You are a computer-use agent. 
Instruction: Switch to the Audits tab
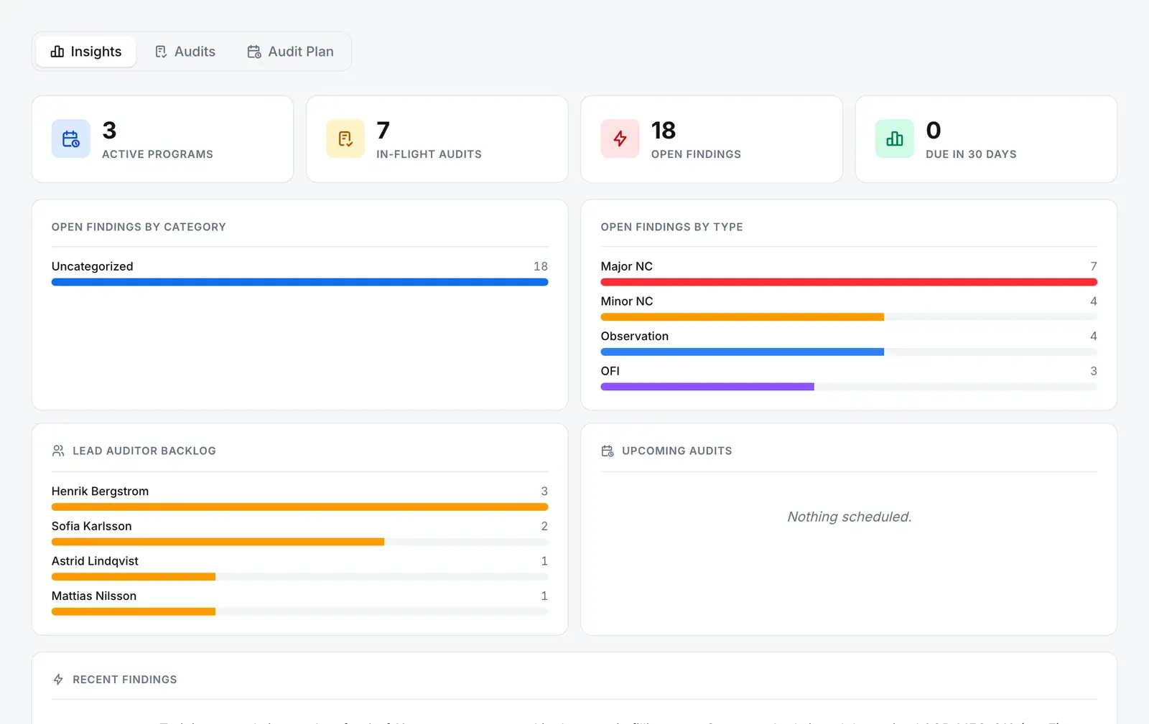point(185,52)
